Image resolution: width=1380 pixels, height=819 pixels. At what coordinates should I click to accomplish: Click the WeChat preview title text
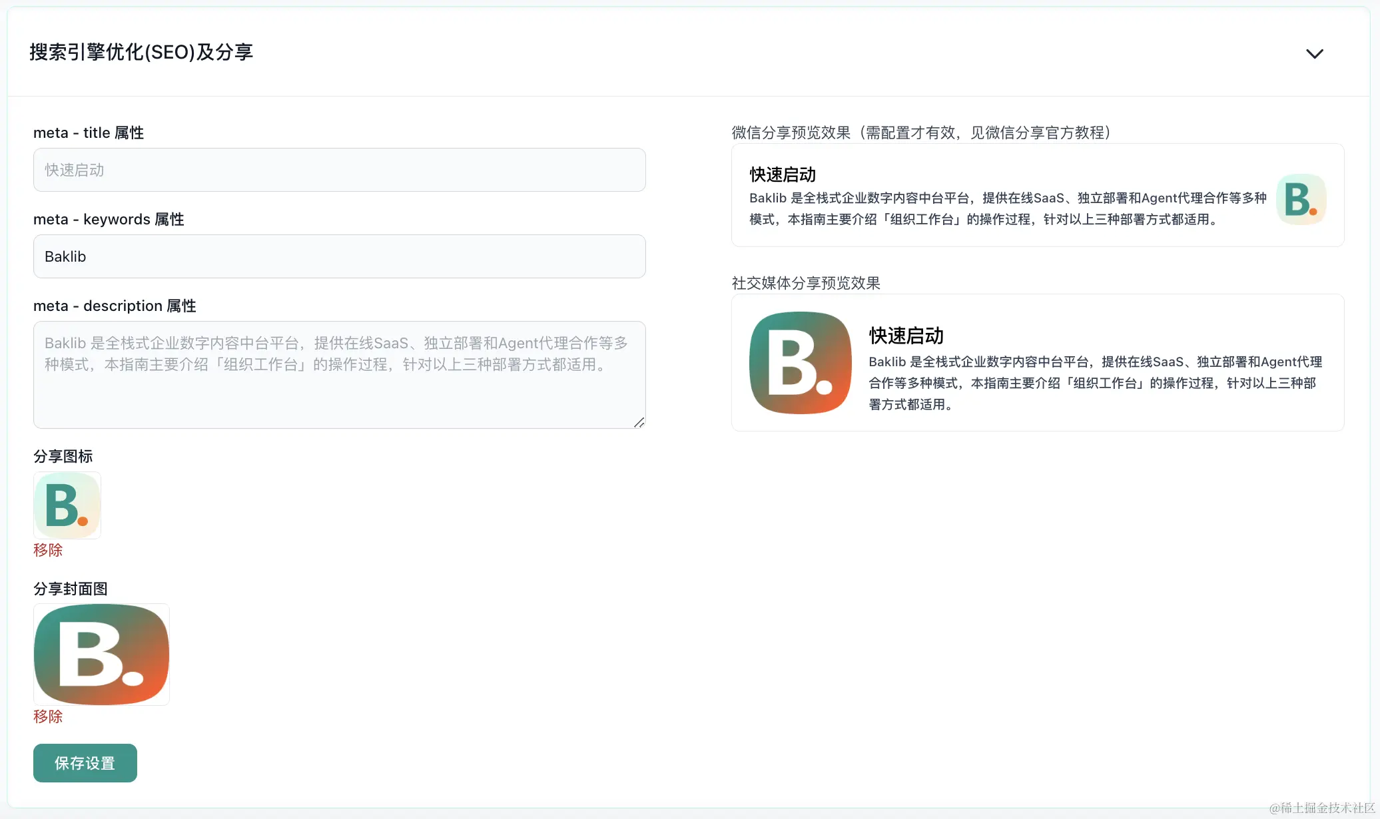(x=783, y=174)
